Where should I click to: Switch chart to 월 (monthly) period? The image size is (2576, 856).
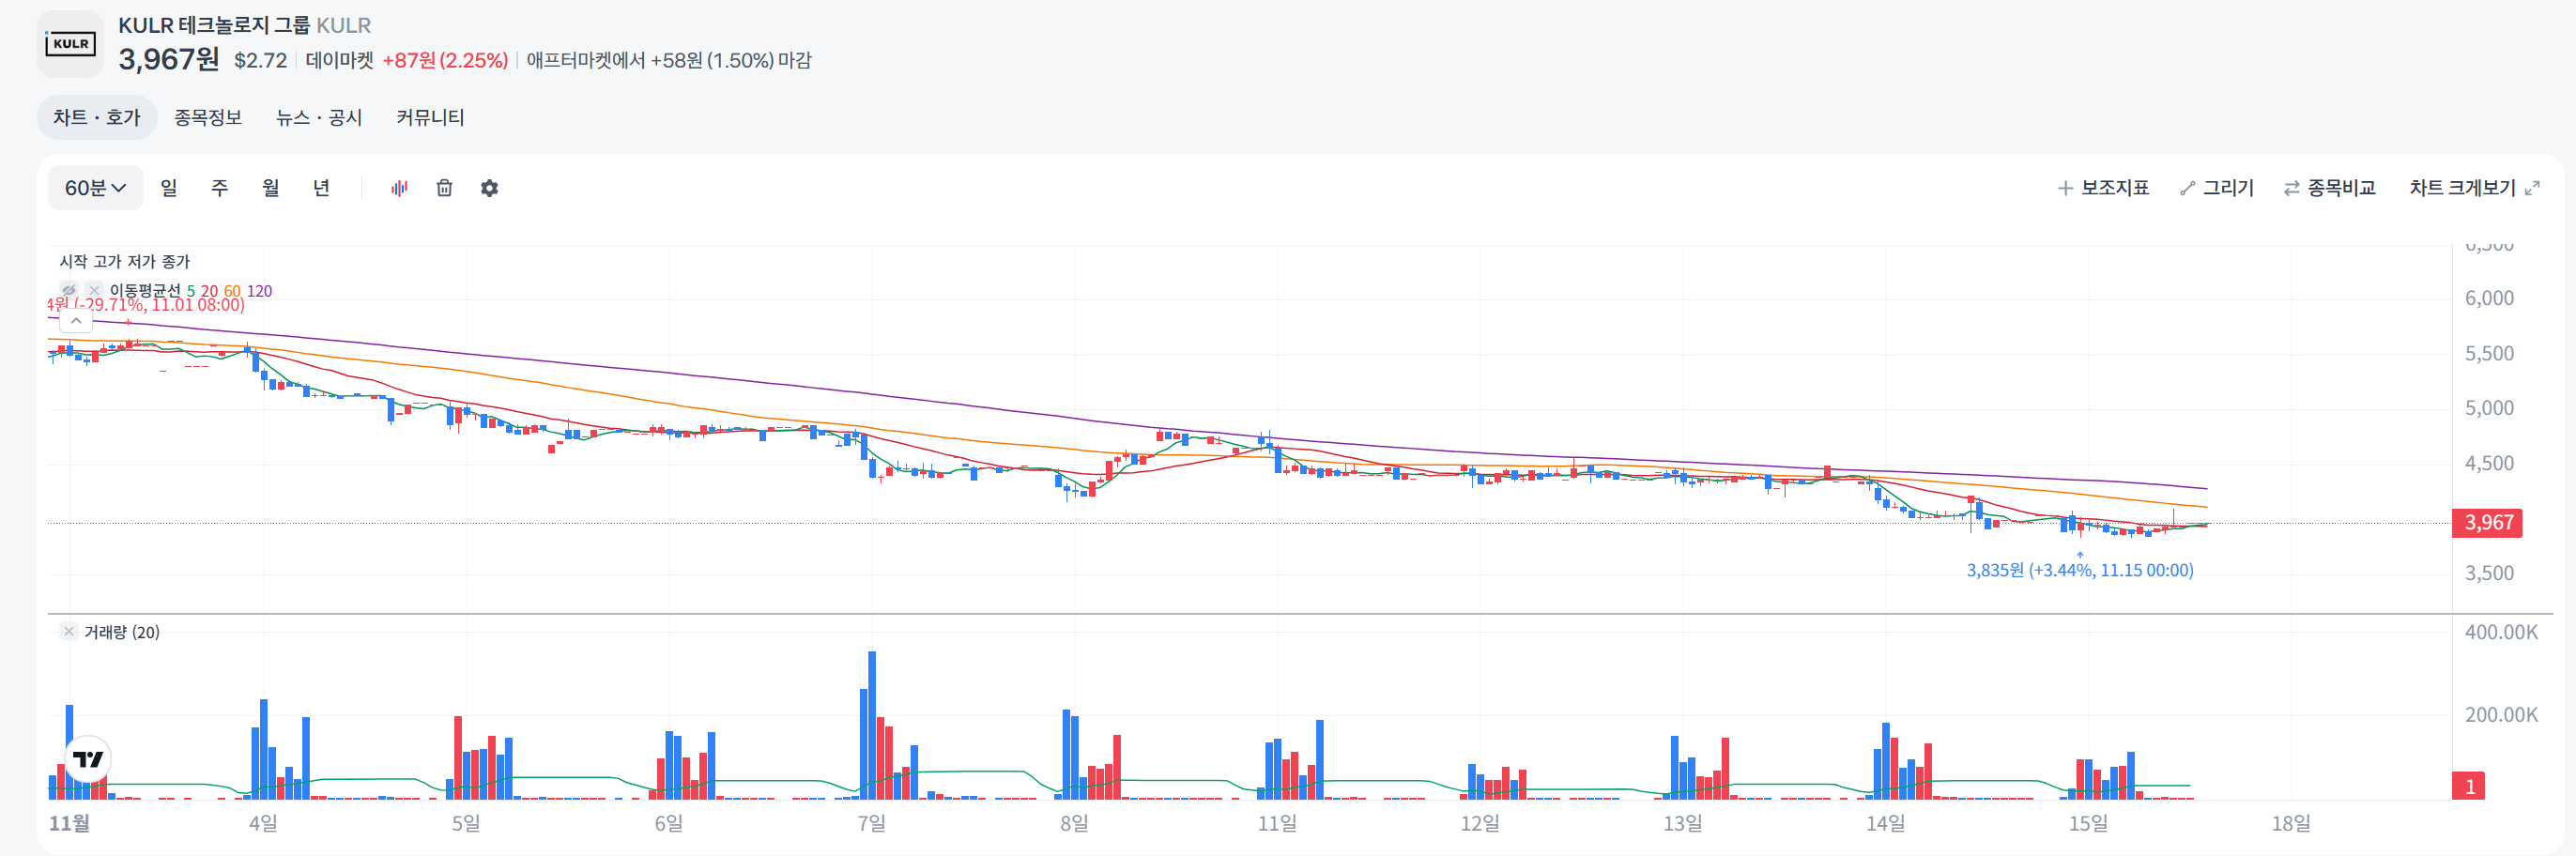pos(271,188)
